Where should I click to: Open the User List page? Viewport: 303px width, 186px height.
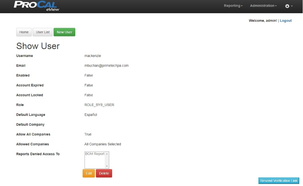point(43,32)
